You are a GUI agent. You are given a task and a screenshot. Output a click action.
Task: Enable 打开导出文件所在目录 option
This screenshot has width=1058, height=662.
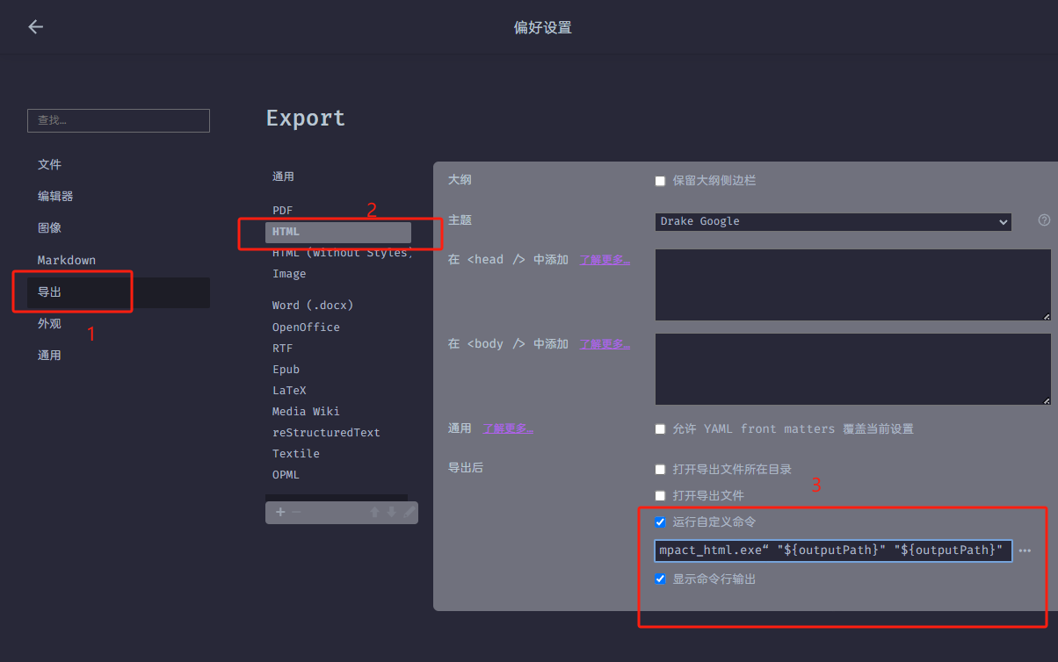[x=660, y=469]
